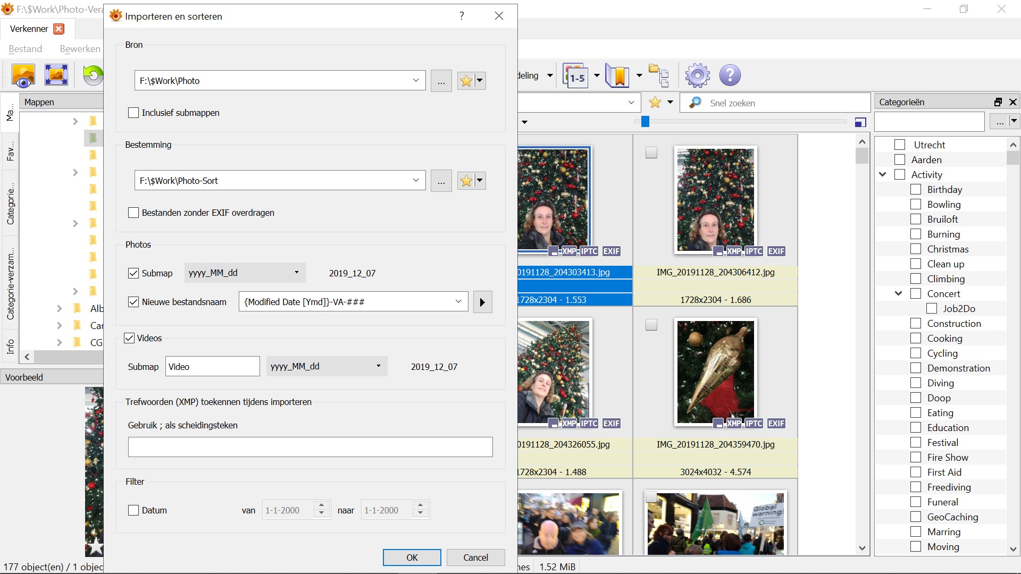Screen dimensions: 1021x574
Task: Check the Christmas category checkbox
Action: [x=916, y=249]
